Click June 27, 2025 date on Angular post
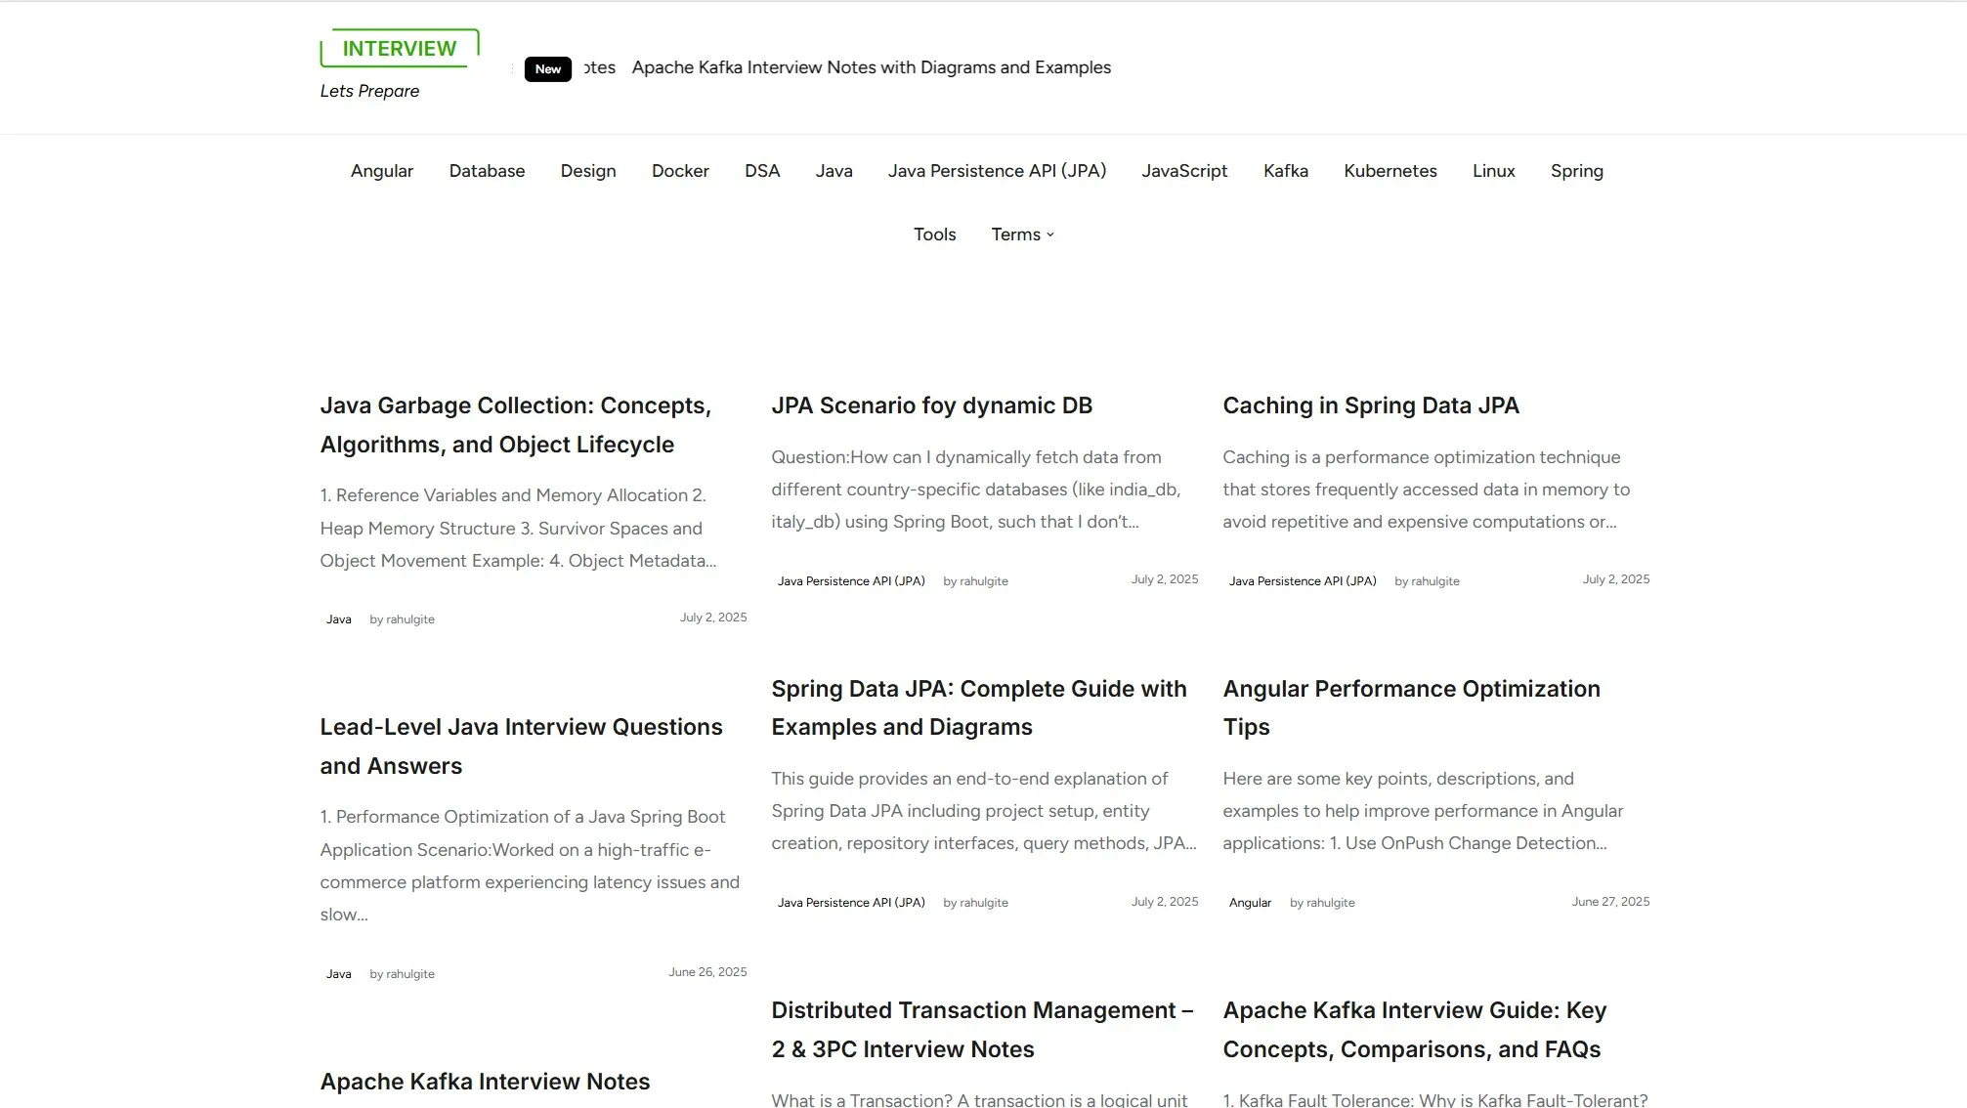 [1610, 902]
